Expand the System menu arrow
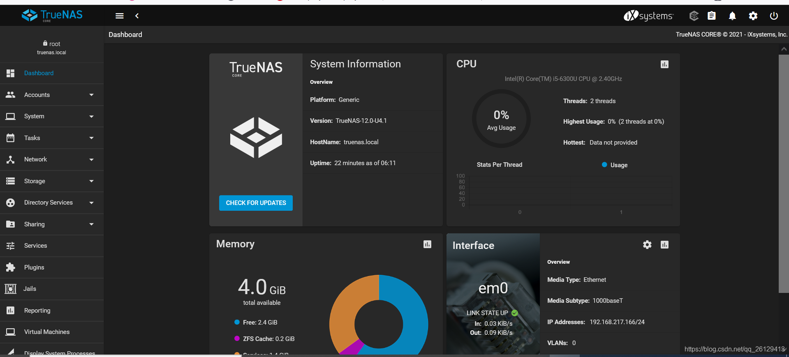 tap(91, 117)
